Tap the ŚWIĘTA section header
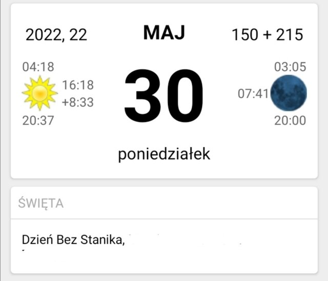 point(41,203)
